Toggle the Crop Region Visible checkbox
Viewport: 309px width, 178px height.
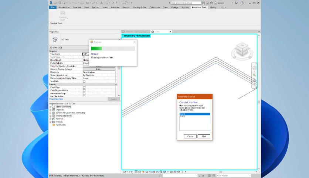coord(84,90)
